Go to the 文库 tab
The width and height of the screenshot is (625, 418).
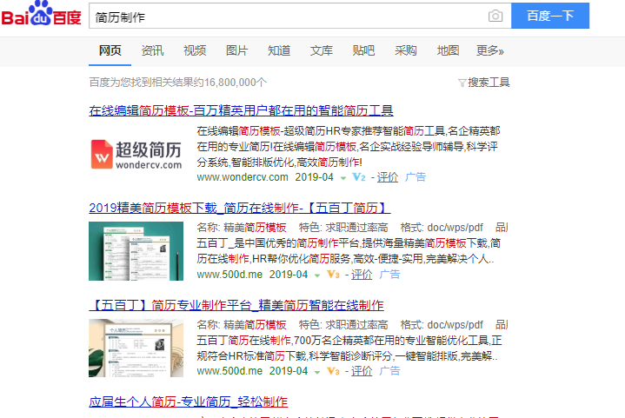point(322,50)
